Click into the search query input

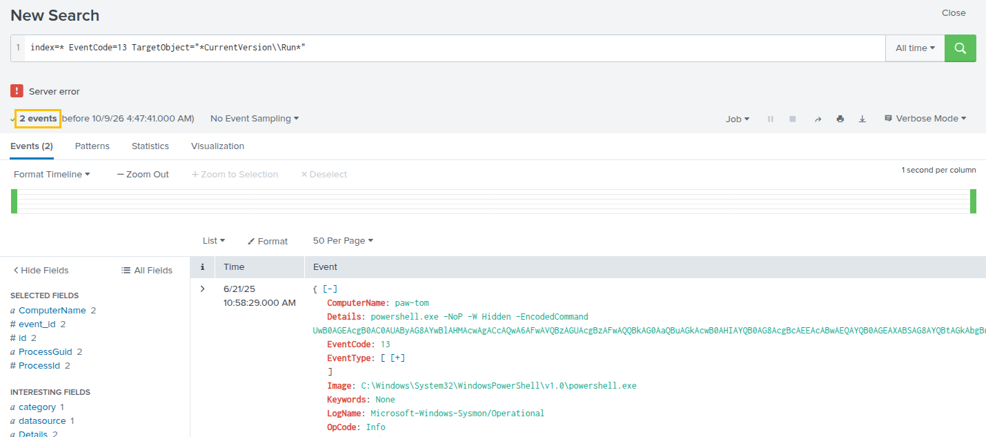[x=455, y=48]
